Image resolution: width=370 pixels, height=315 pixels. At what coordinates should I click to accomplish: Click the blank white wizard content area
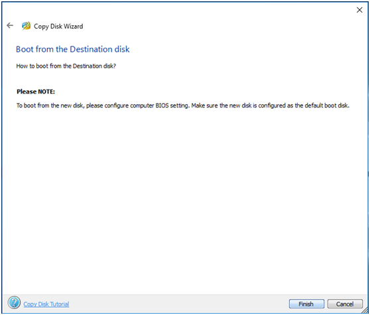184,200
